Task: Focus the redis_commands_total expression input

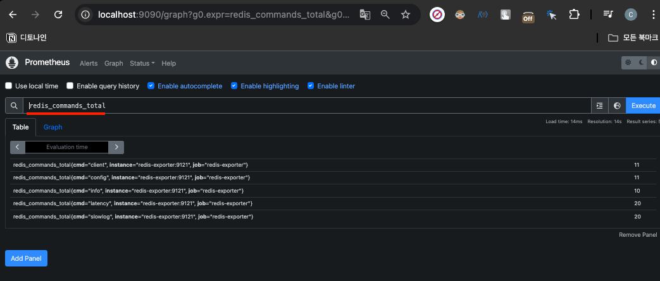Action: (307, 105)
